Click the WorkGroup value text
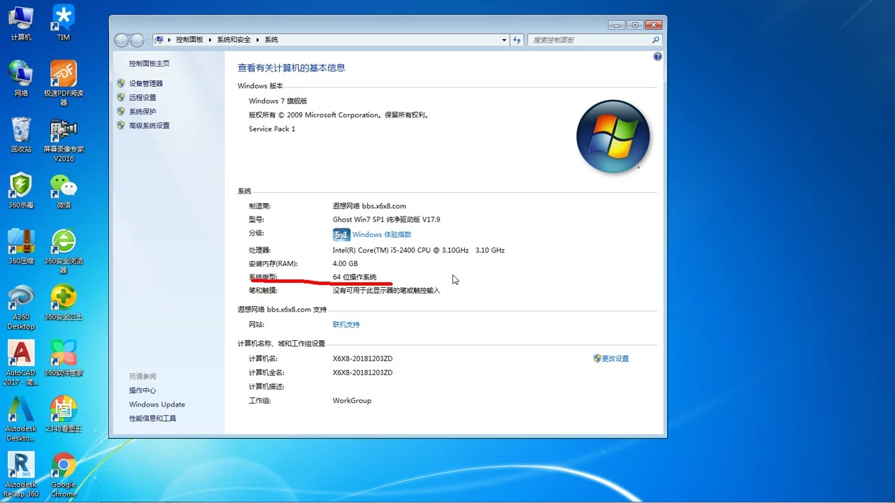The height and width of the screenshot is (503, 895). click(x=352, y=401)
